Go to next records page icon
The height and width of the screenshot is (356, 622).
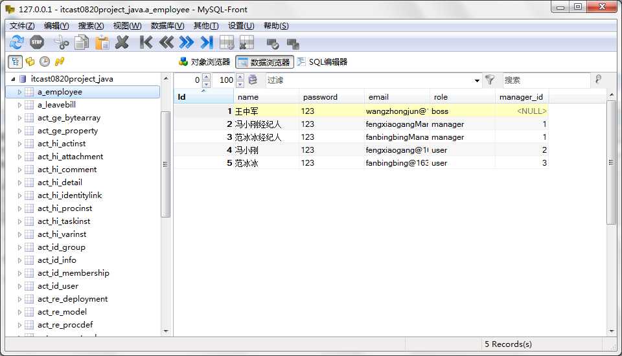(187, 42)
